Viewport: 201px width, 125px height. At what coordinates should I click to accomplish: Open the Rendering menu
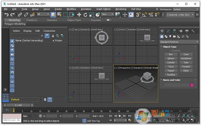121,9
